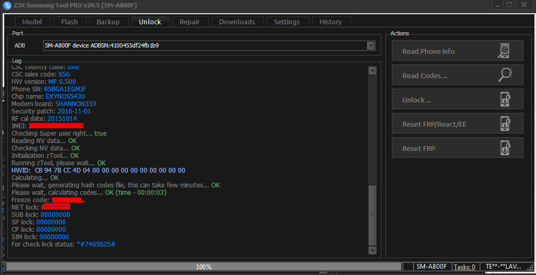This screenshot has width=536, height=275.
Task: Click Reset FRP/React/EE button
Action: point(457,124)
